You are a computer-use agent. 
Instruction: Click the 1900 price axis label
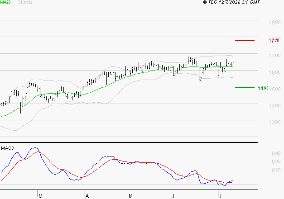coord(274,22)
